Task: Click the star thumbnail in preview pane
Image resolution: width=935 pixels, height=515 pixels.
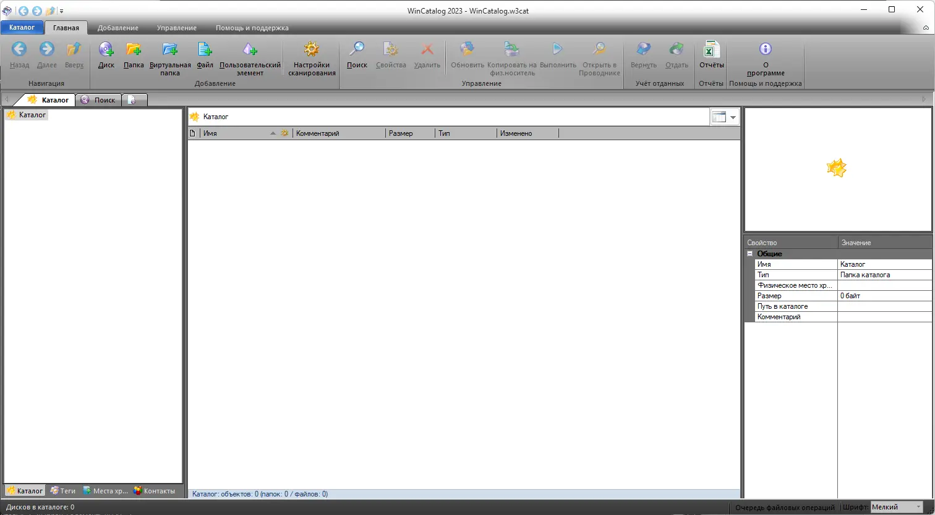Action: (837, 168)
